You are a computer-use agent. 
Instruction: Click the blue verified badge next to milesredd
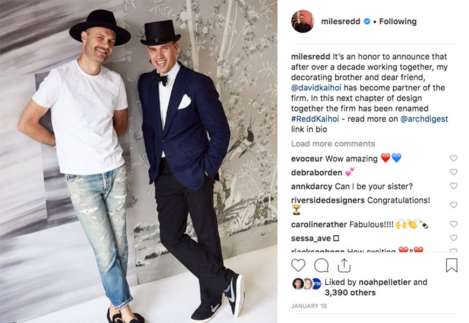tap(367, 22)
